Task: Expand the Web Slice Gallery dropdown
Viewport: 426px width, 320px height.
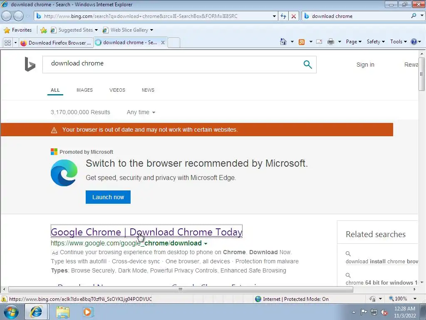Action: click(151, 30)
